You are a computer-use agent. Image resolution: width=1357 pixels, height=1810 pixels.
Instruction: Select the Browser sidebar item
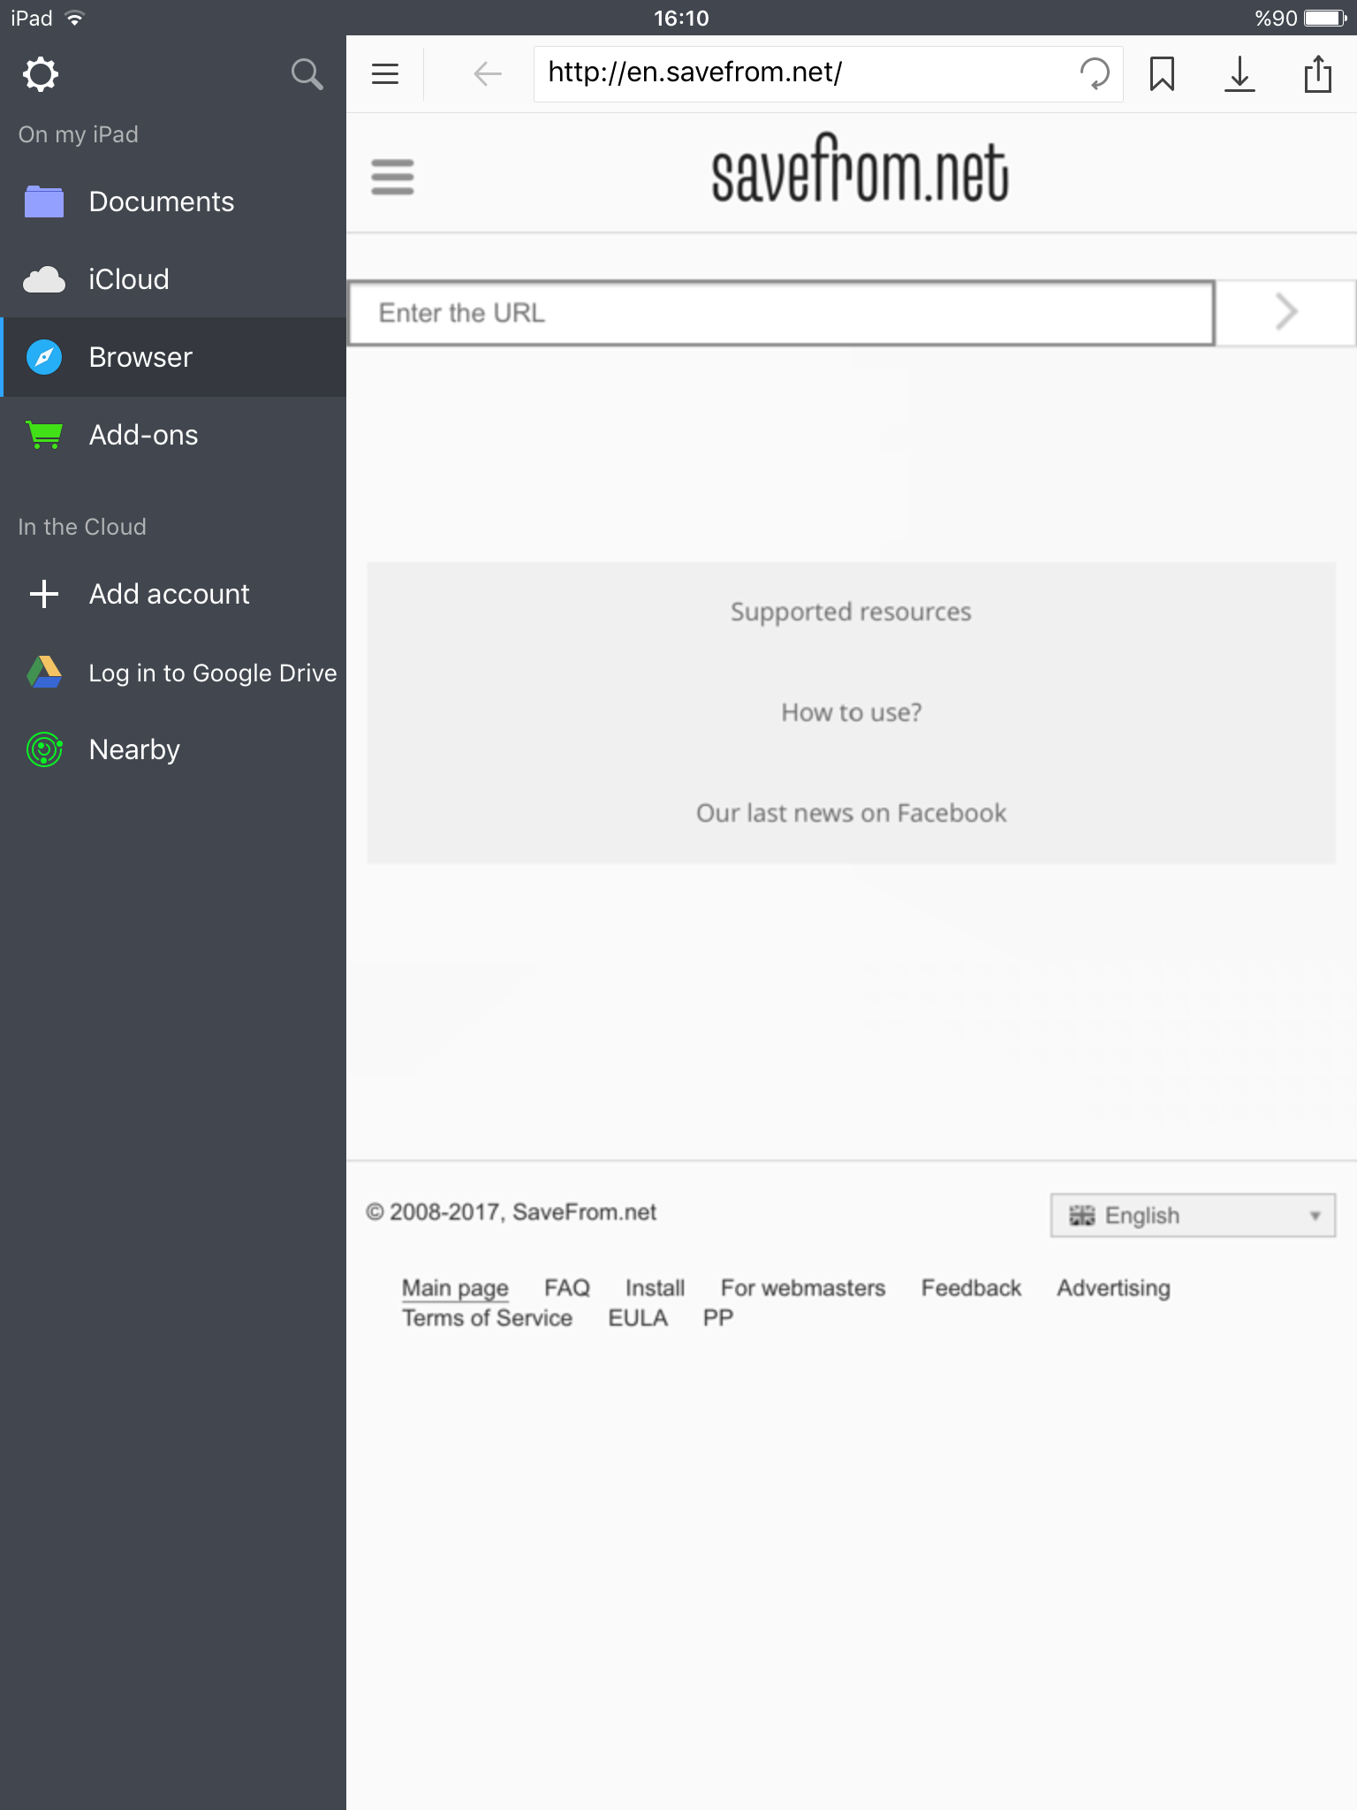coord(173,357)
